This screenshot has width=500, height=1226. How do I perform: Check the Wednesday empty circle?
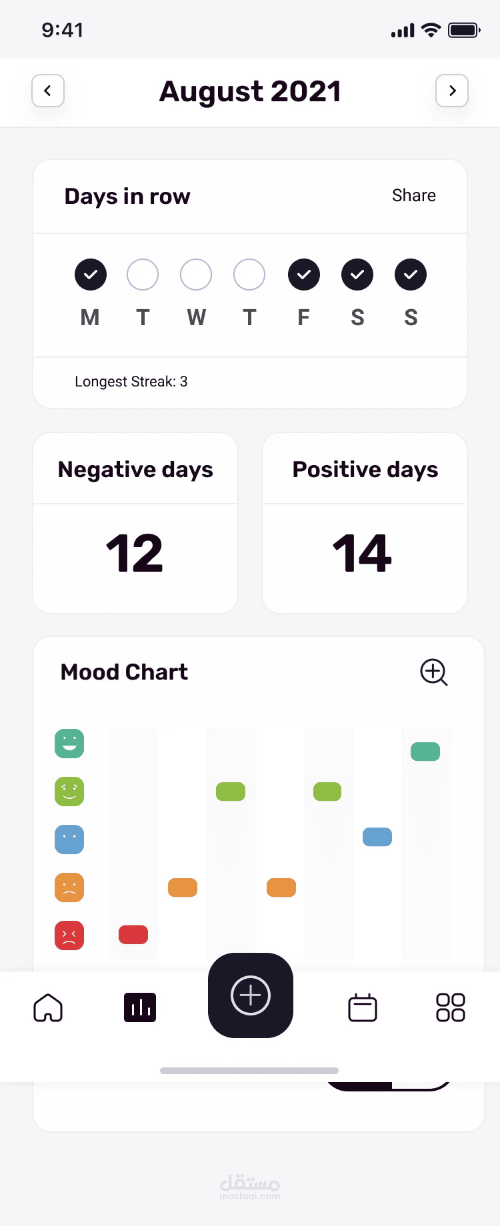click(x=196, y=275)
